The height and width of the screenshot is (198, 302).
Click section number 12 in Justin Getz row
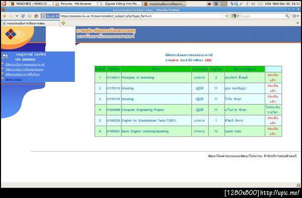[x=216, y=131]
